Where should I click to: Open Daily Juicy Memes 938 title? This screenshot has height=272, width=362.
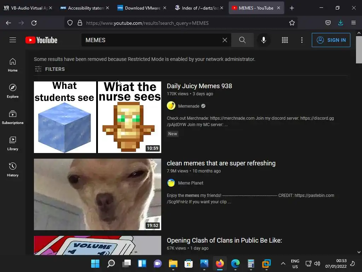[199, 86]
